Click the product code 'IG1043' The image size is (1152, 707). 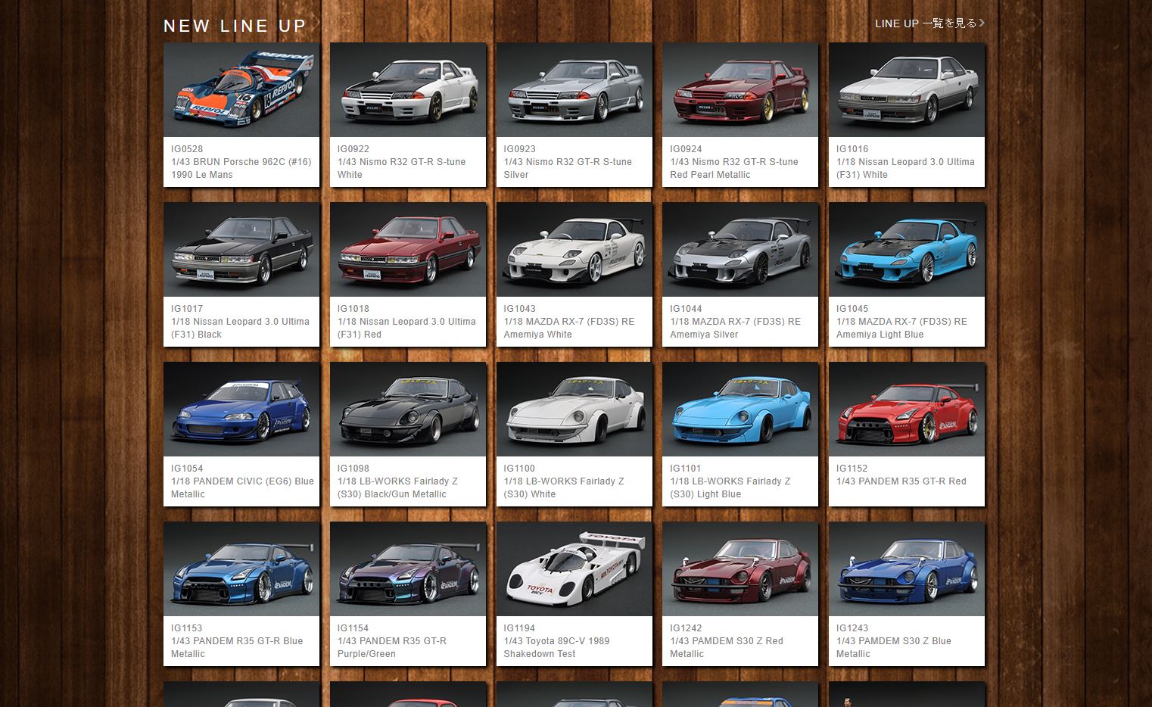520,309
